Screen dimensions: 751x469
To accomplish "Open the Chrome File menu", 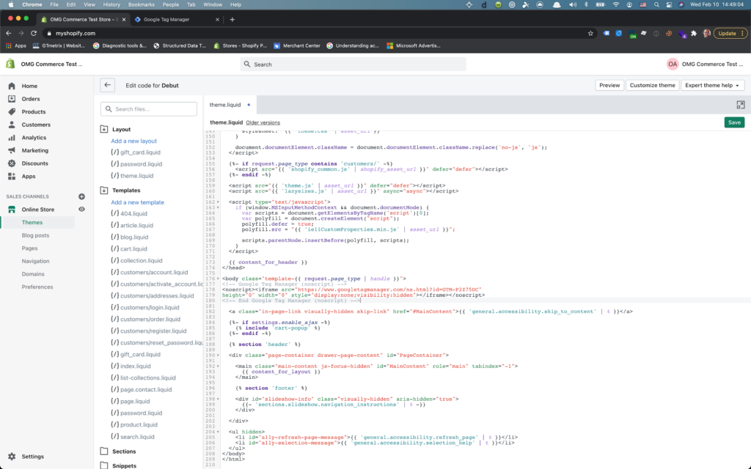I will [x=54, y=5].
